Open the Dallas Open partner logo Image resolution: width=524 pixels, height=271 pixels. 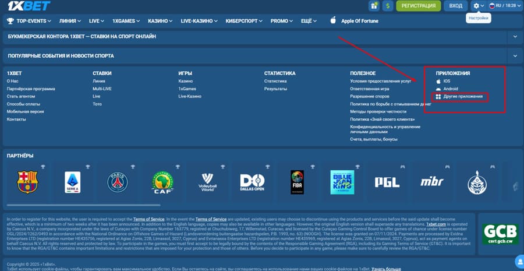(252, 182)
